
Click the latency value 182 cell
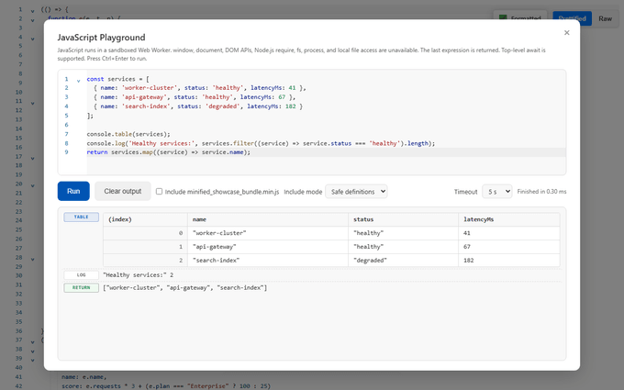(x=509, y=261)
